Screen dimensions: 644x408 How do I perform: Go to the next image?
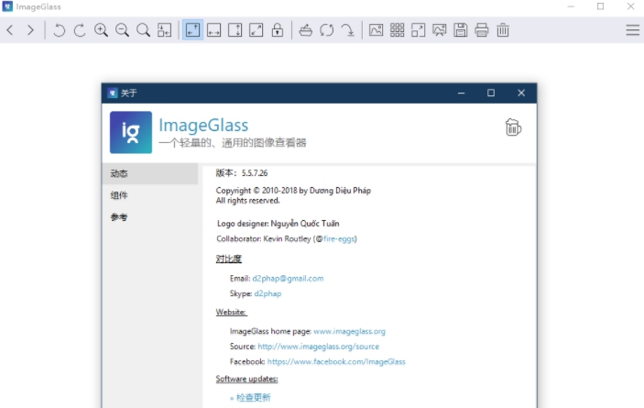tap(30, 30)
